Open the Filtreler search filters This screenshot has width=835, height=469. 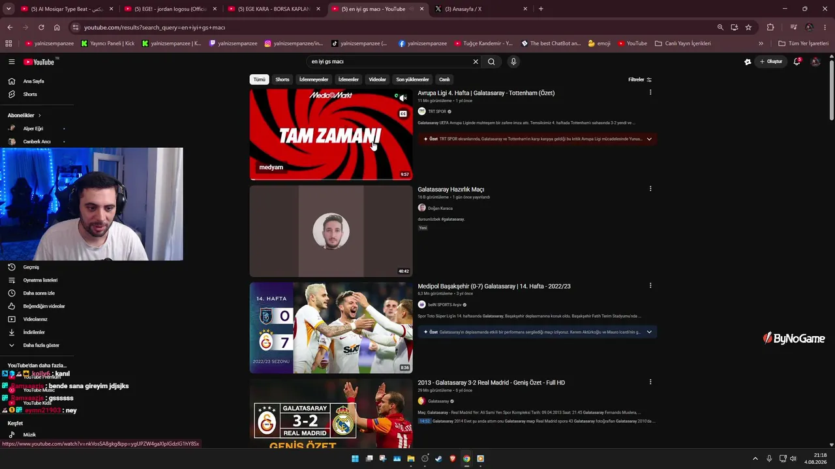pyautogui.click(x=640, y=79)
